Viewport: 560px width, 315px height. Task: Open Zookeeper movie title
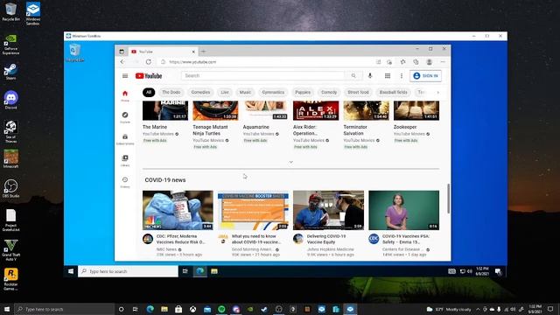click(x=405, y=127)
